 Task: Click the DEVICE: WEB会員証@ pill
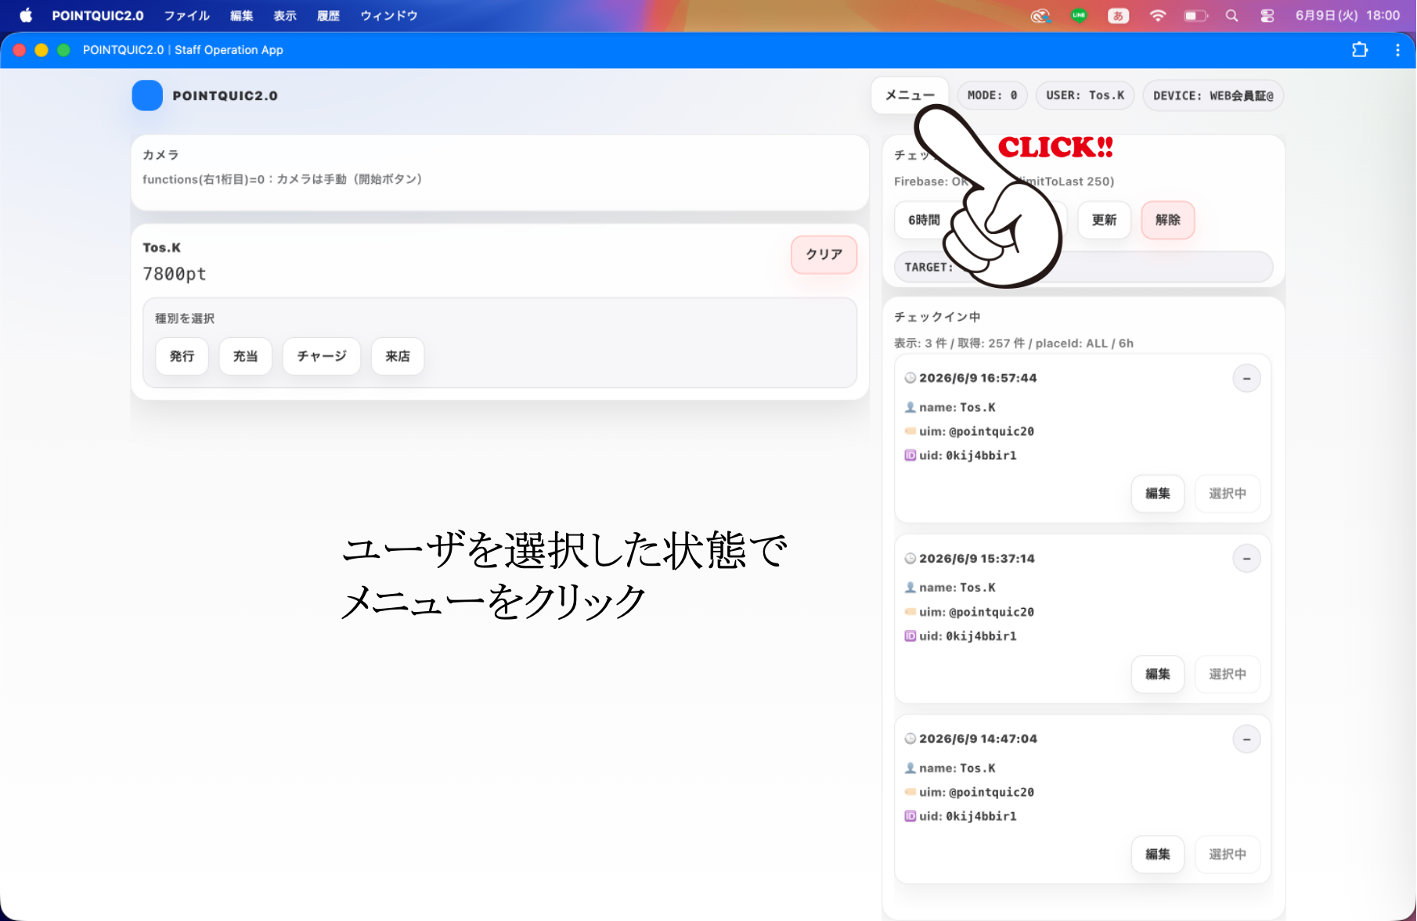pos(1213,95)
